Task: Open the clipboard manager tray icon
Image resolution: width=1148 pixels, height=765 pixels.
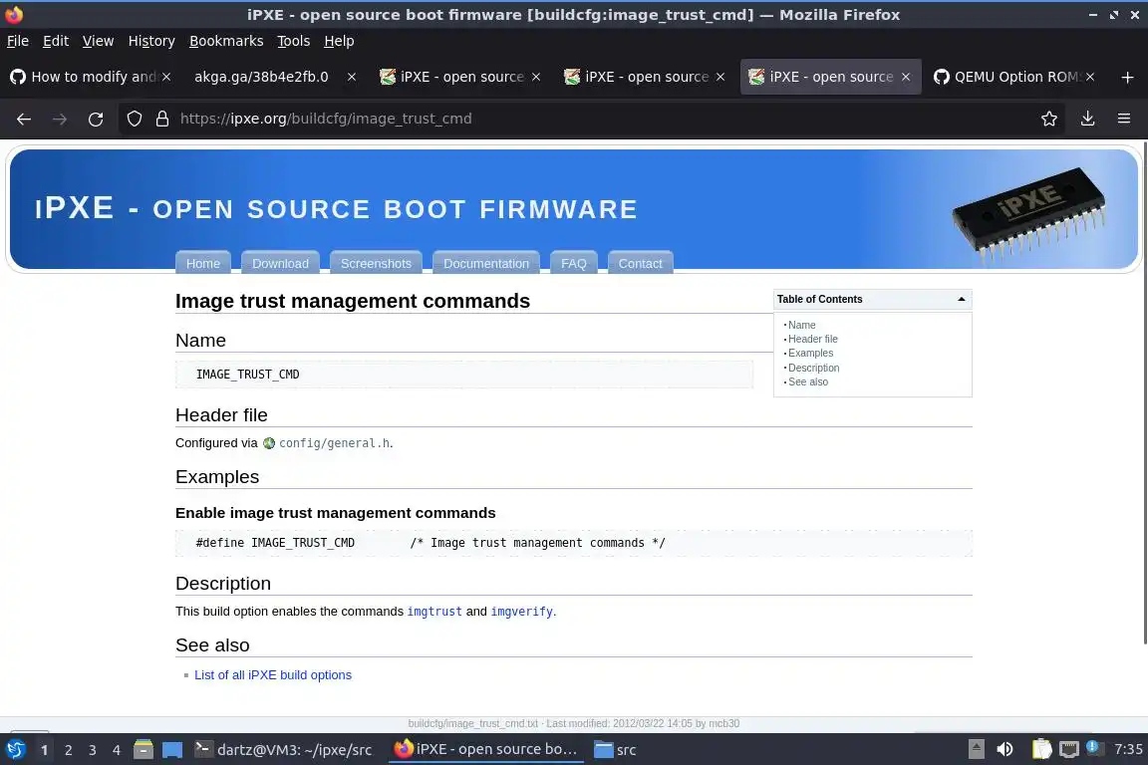Action: click(1041, 749)
